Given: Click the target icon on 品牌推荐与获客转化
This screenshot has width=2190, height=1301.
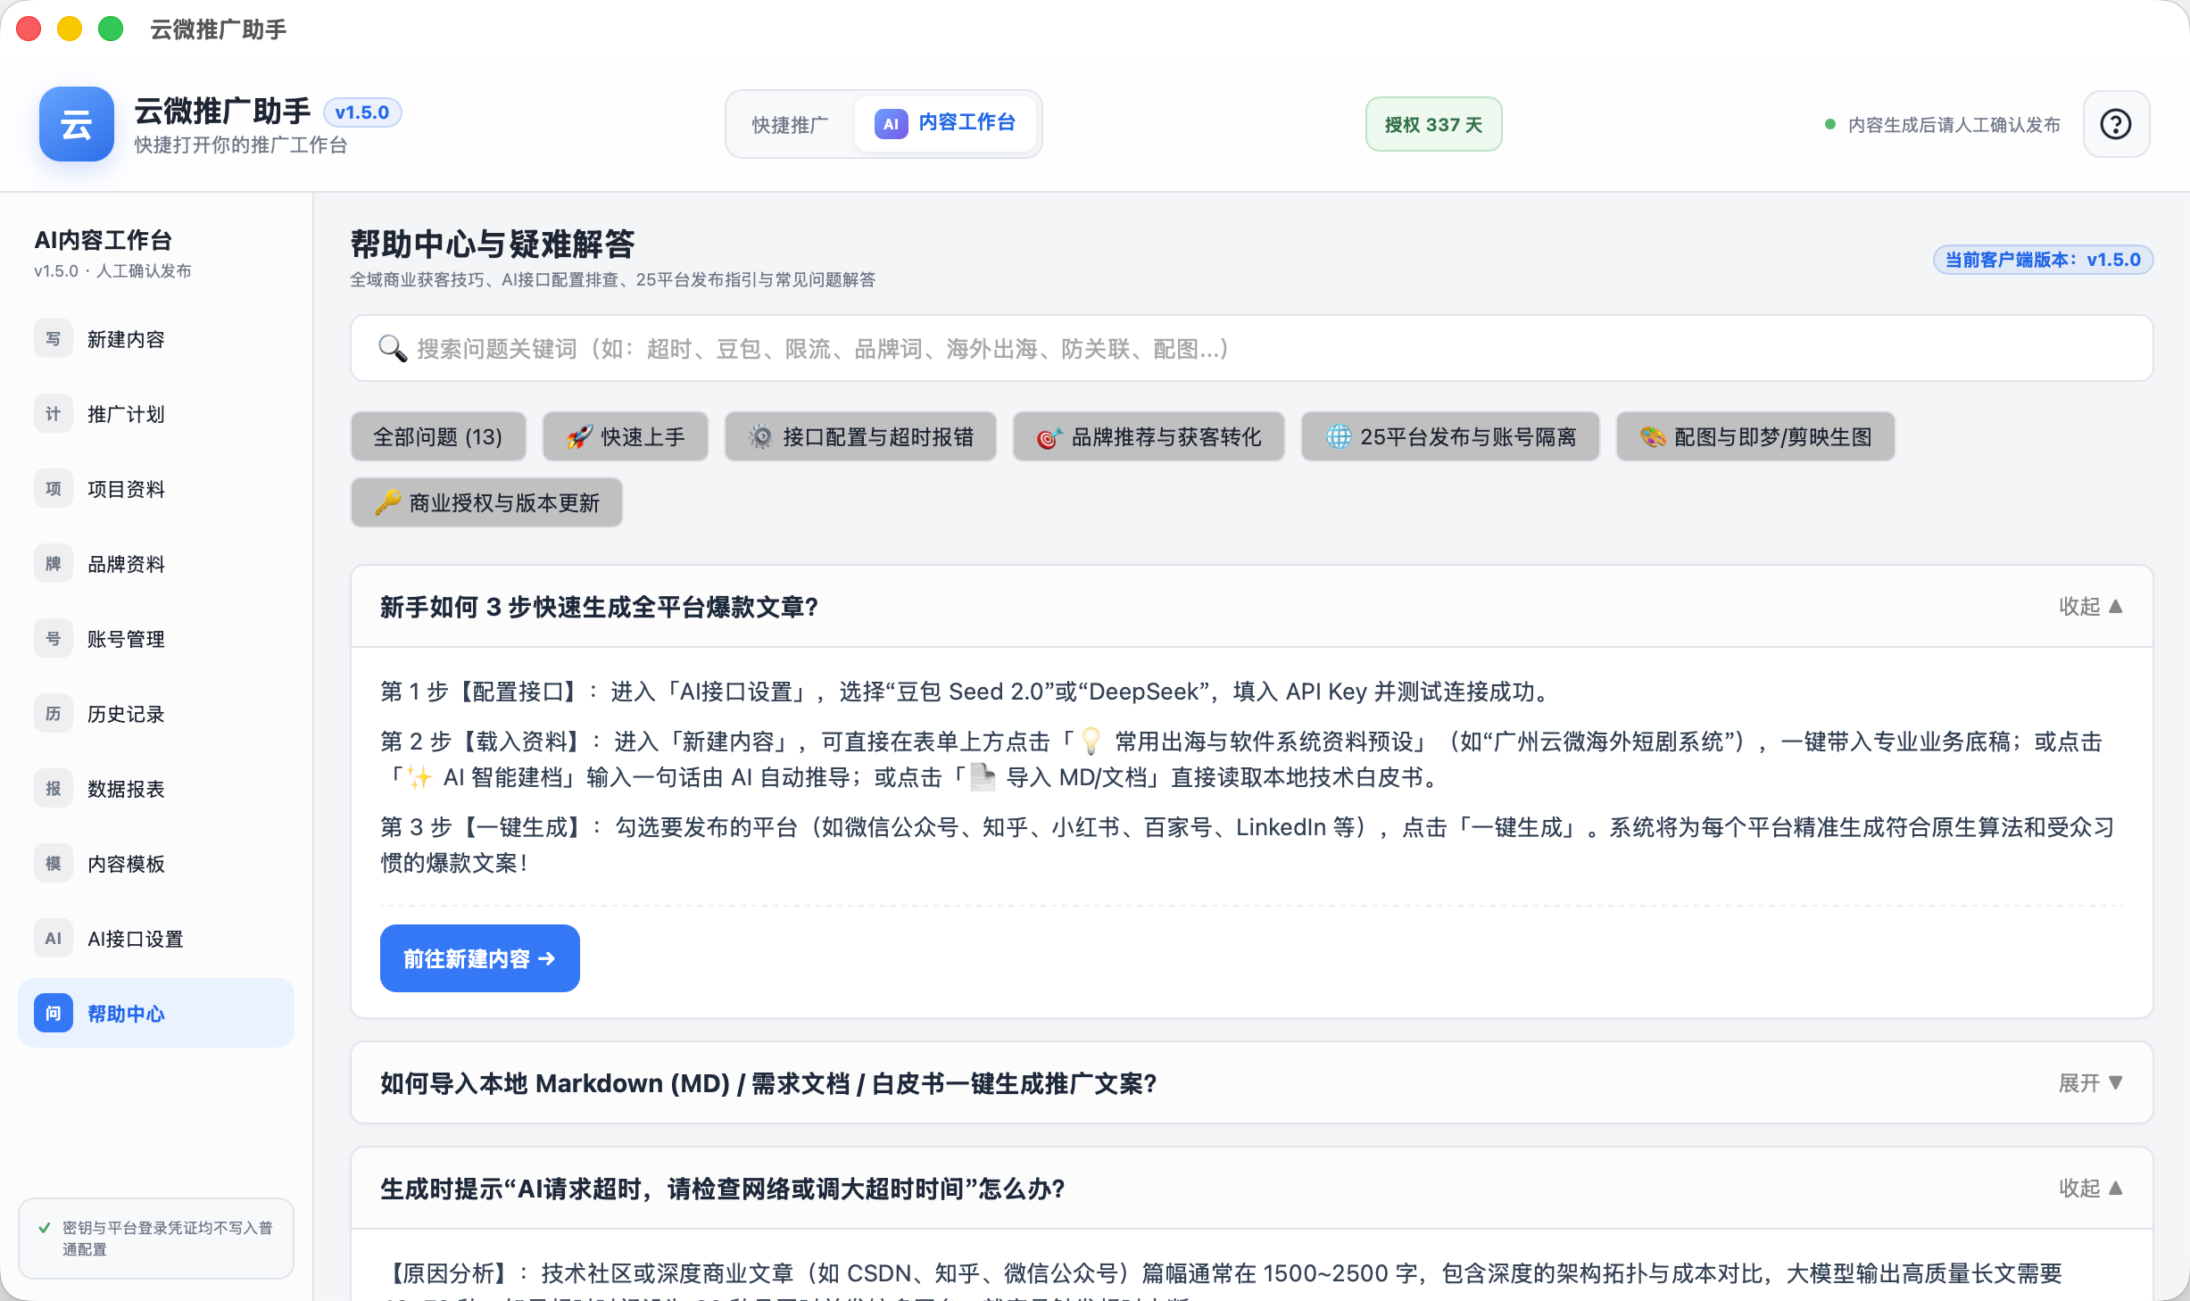Looking at the screenshot, I should tap(1049, 437).
